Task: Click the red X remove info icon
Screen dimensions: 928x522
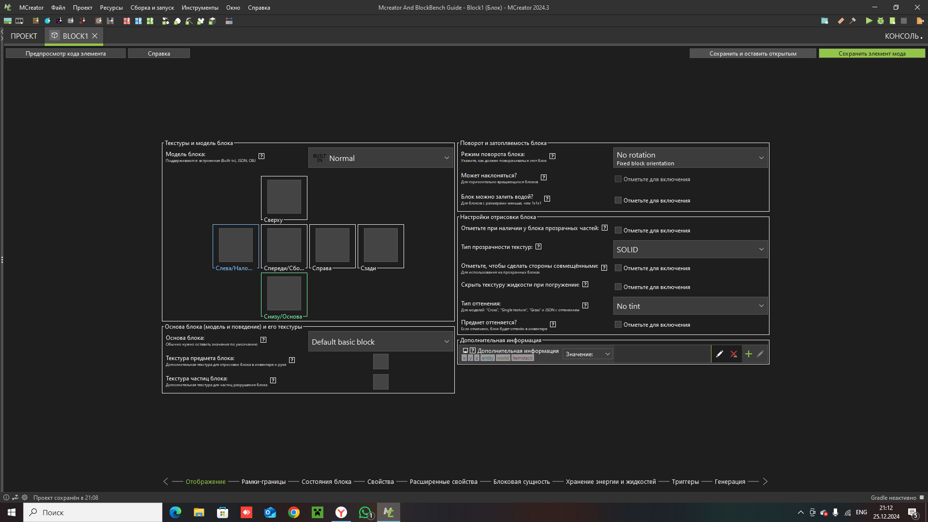Action: click(x=733, y=354)
